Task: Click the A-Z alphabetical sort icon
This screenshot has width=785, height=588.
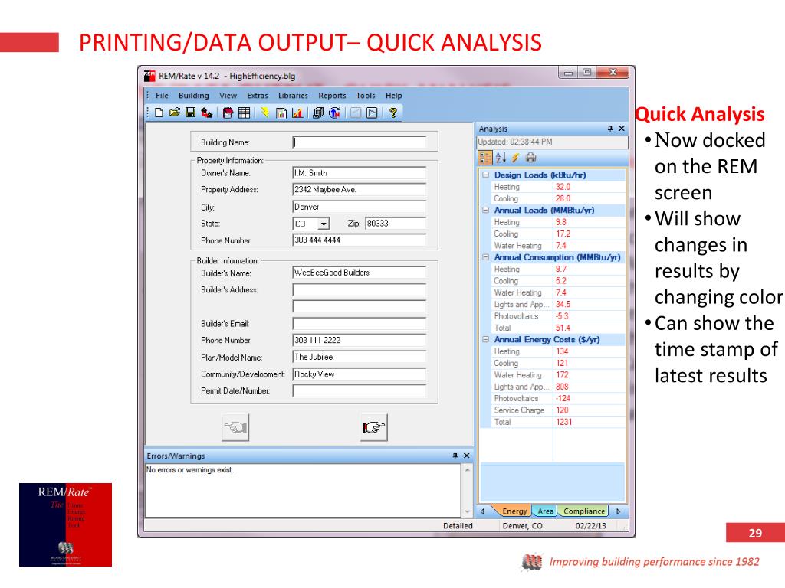Action: [501, 158]
